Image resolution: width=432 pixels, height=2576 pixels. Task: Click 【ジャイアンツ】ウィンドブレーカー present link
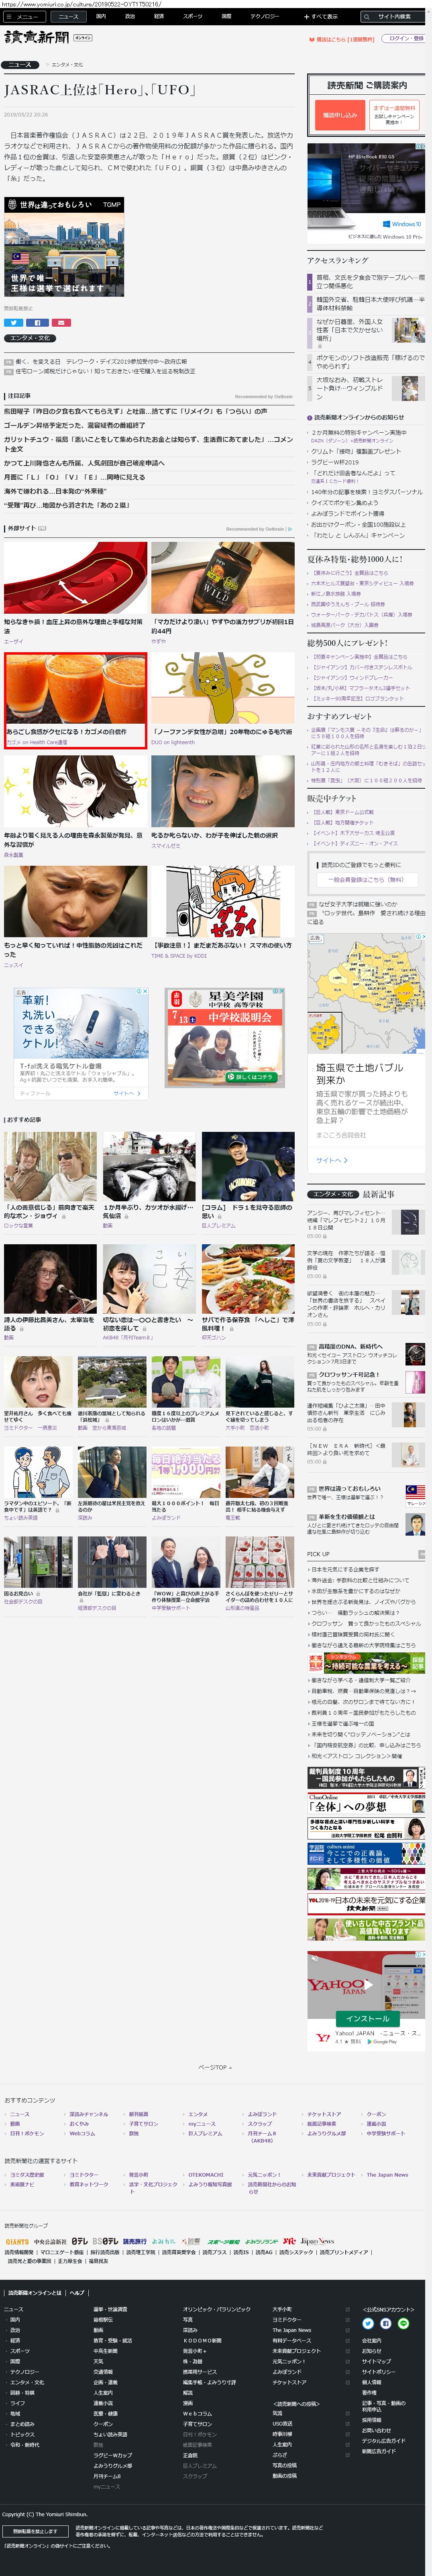tap(353, 677)
